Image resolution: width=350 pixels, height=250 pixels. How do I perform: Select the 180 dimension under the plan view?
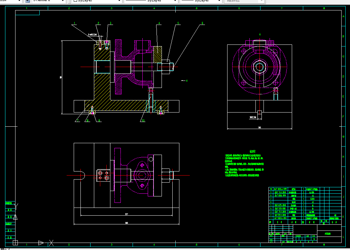[x=127, y=223]
